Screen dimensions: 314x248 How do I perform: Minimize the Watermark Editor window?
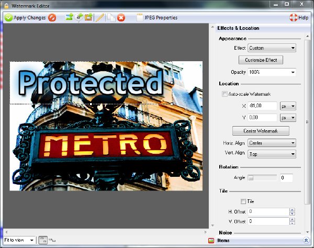[x=276, y=4]
